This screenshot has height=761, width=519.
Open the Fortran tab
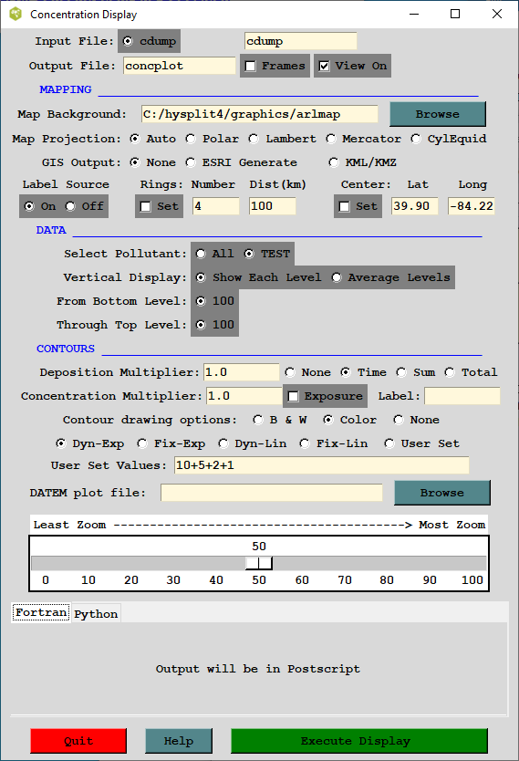tap(41, 612)
